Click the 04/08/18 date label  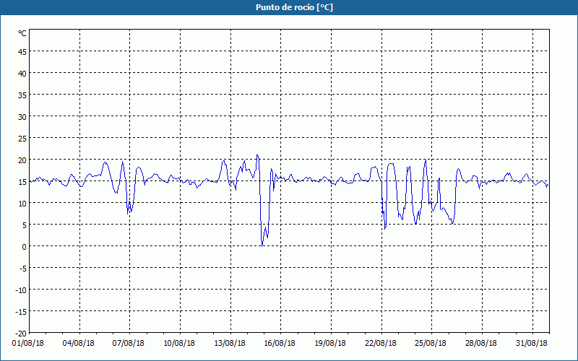(79, 344)
